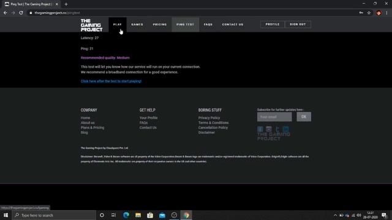Close the Ping Test browser tab
392x220 pixels.
(57, 4)
